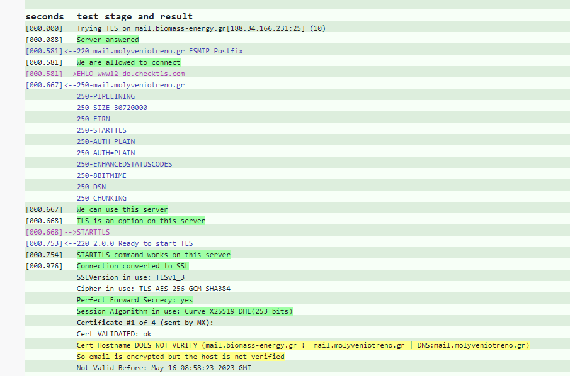Click the "We can use this server" result
The height and width of the screenshot is (376, 570).
click(122, 209)
